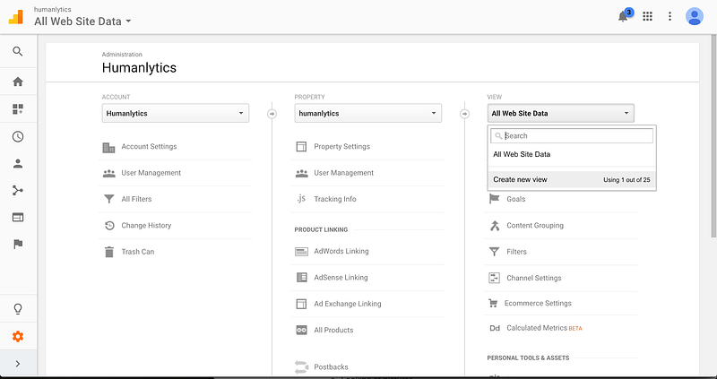Click the view Search input field
Viewport: 717px width, 379px height.
[572, 136]
